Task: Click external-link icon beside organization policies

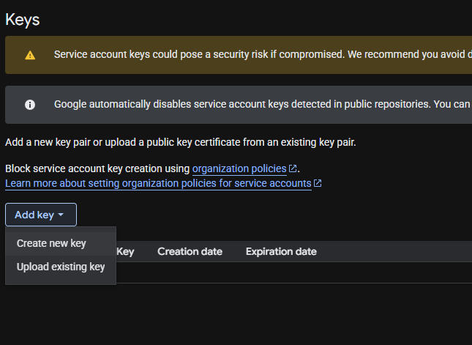Action: pos(293,168)
